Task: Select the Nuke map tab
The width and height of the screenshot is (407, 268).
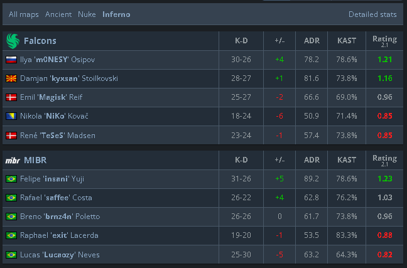Action: pos(87,14)
